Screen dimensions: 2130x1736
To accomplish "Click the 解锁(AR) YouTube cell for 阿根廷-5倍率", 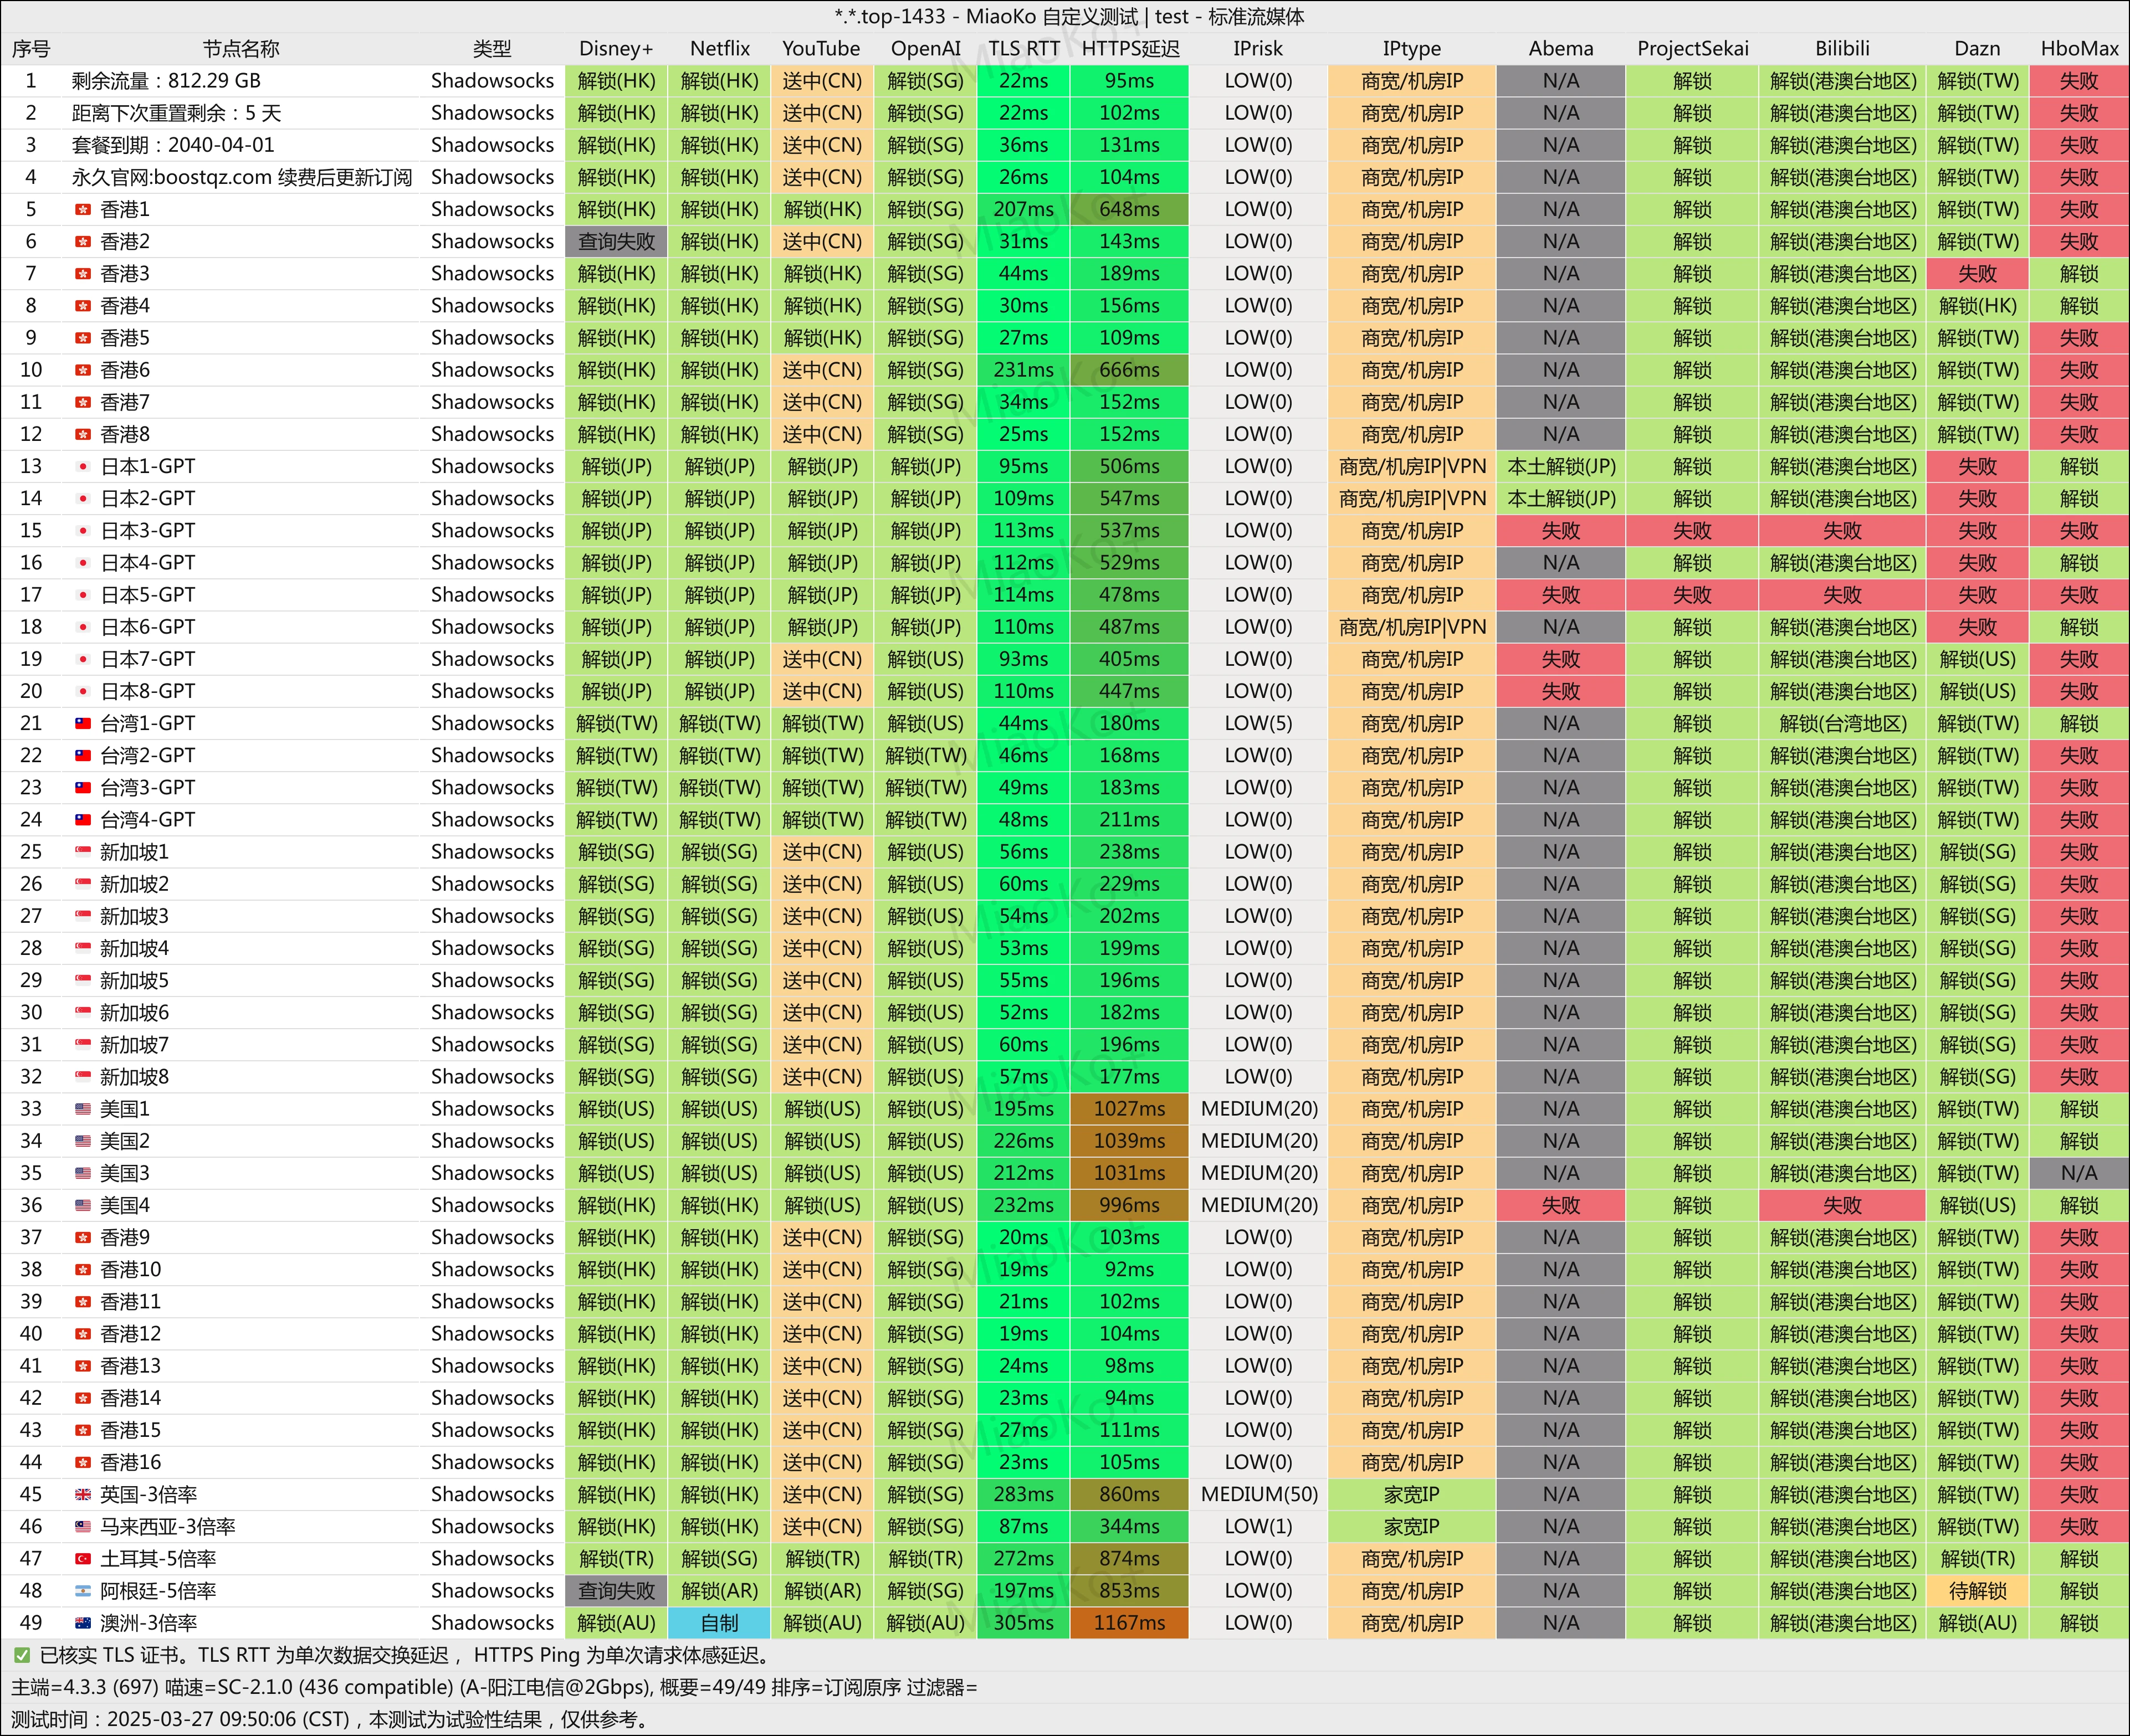I will (821, 1590).
